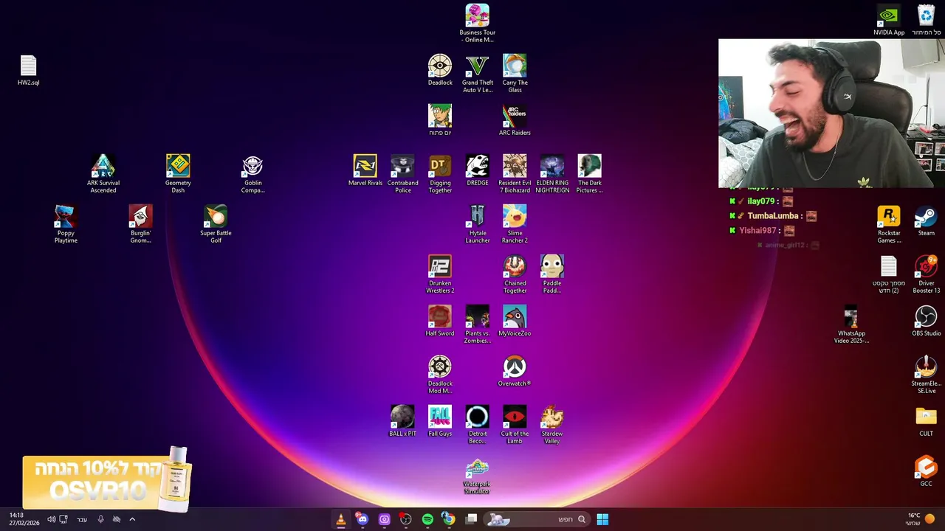The image size is (945, 531).
Task: Expand the hidden system tray icons
Action: click(x=132, y=519)
